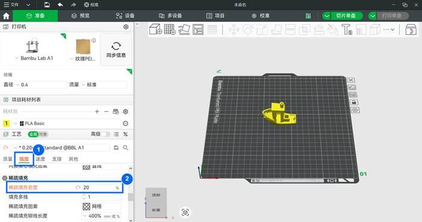Remove a filament with the minus icon
The image size is (422, 222).
(107, 111)
